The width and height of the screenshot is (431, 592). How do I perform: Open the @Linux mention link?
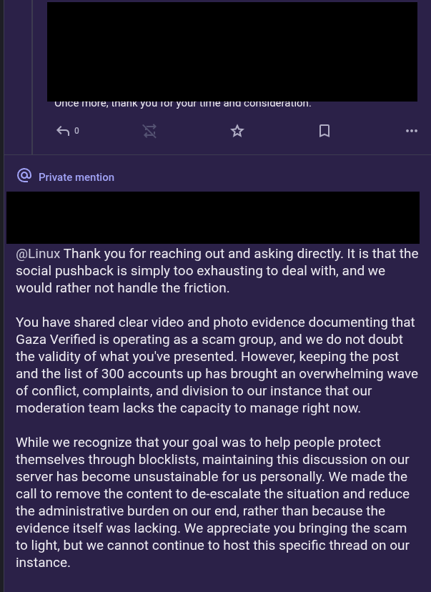pos(38,254)
